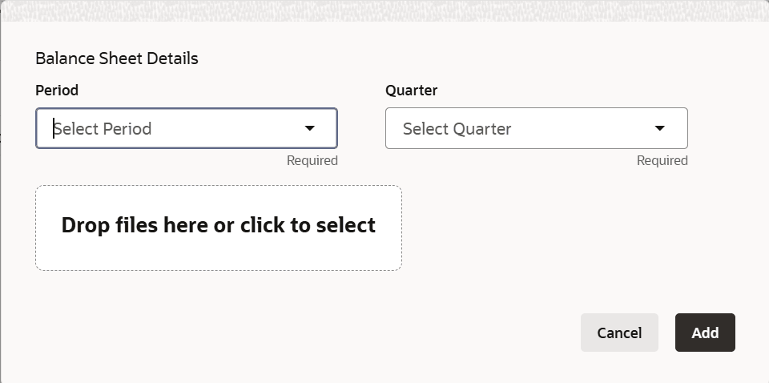Confirm with the Add button
769x383 pixels.
[705, 333]
